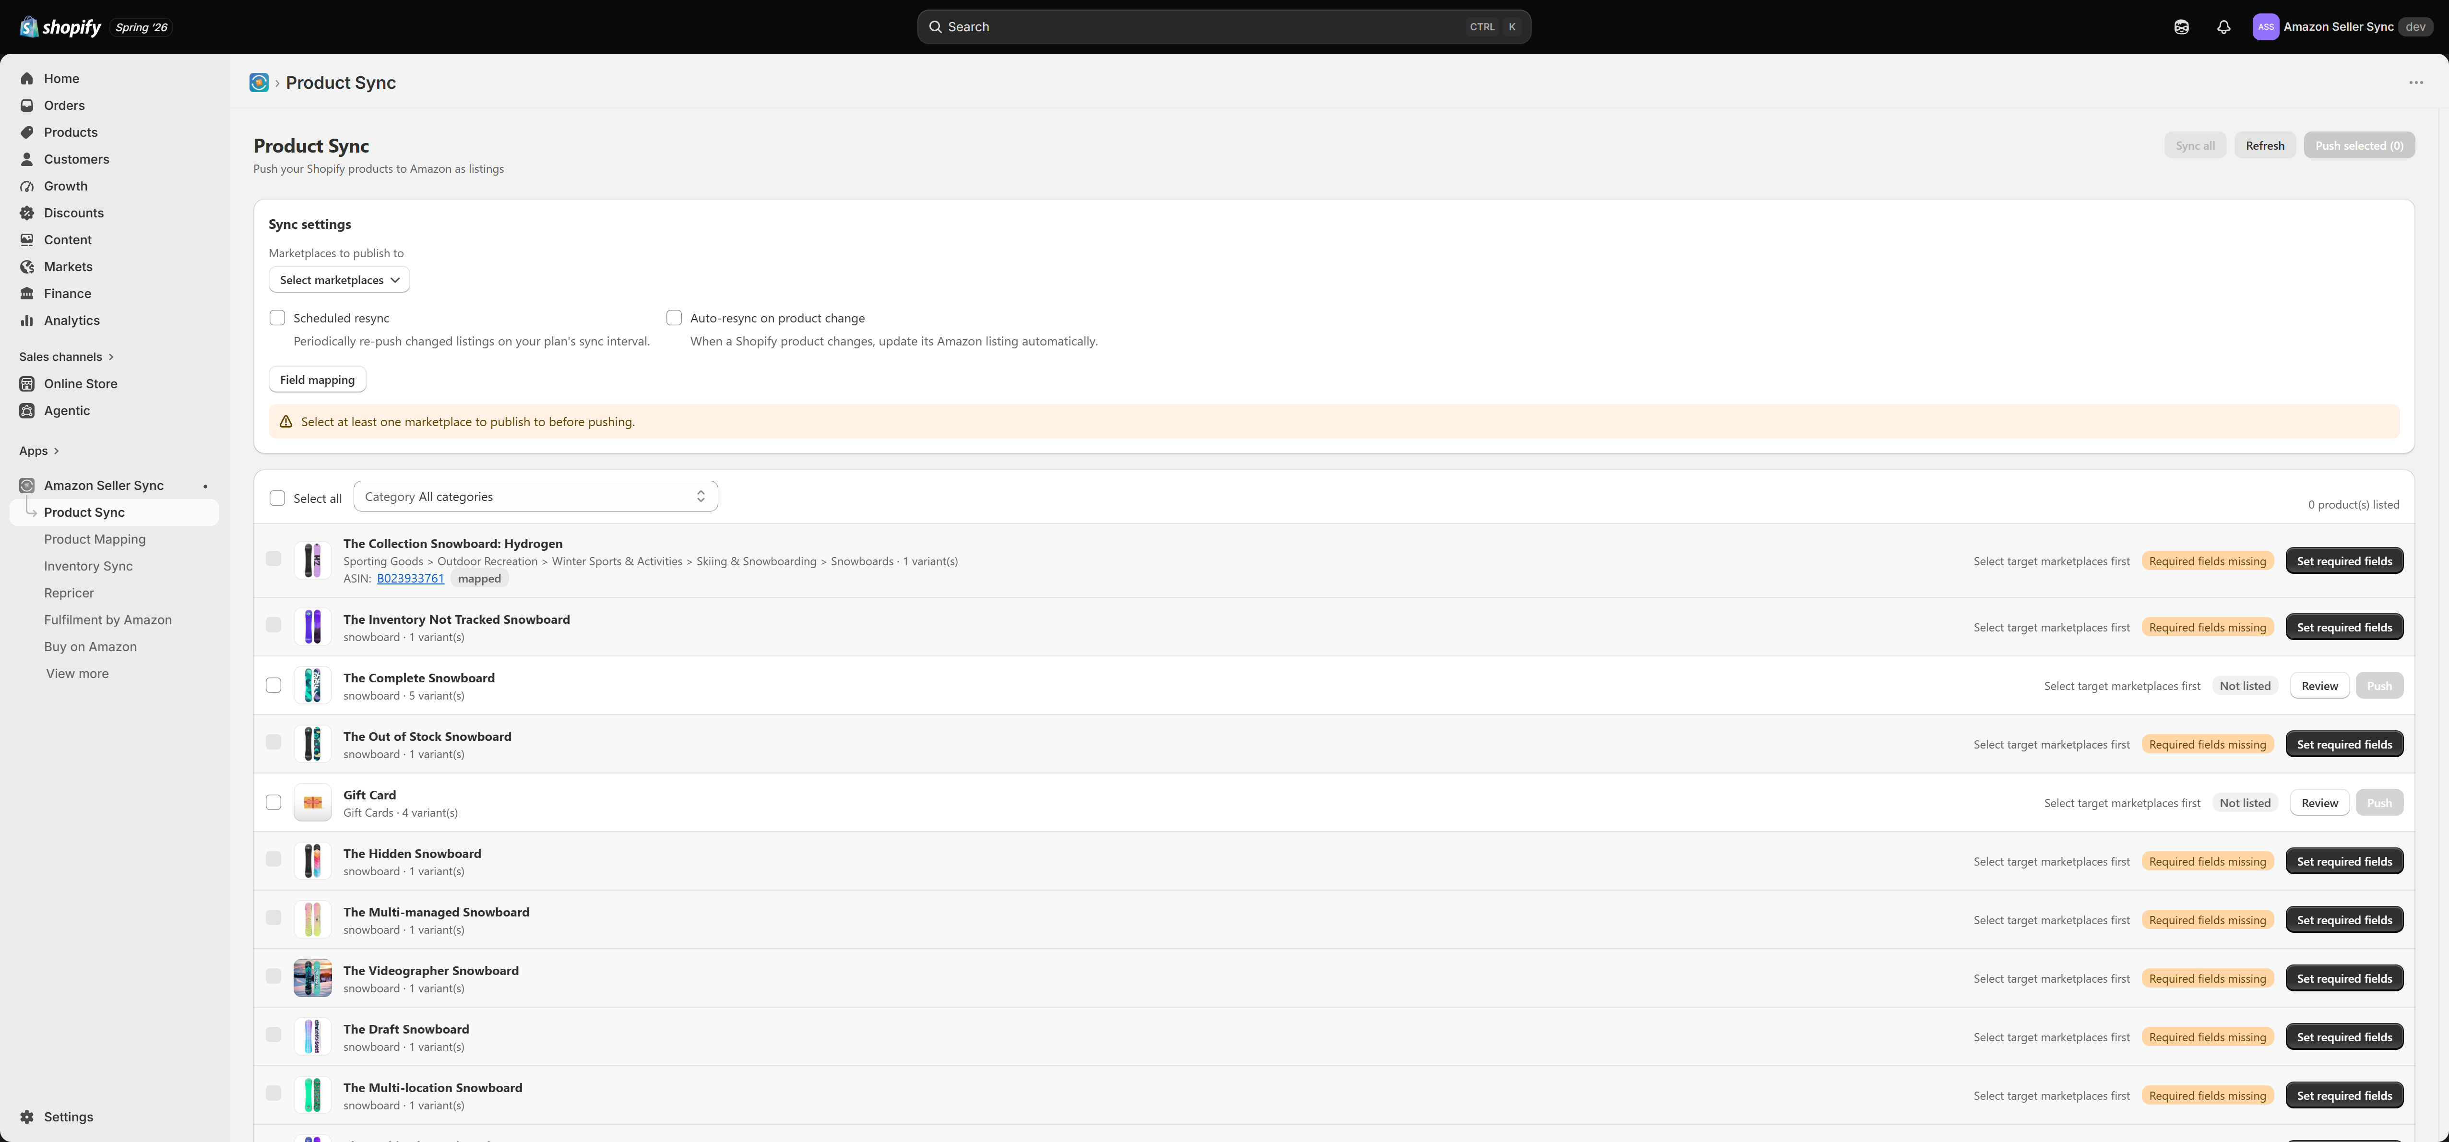Click the mapped status badge

[x=479, y=578]
